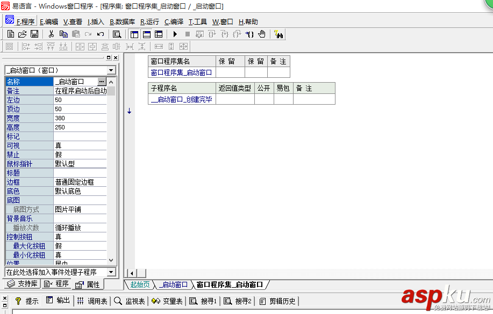Screen dimensions: 493x314
Task: Select the 窗口程序集_启动窗口 editor tab
Action: (x=230, y=284)
